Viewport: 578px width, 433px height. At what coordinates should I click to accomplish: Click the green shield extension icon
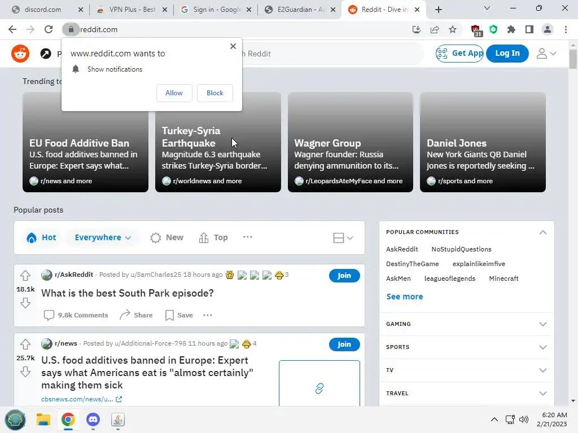(493, 29)
